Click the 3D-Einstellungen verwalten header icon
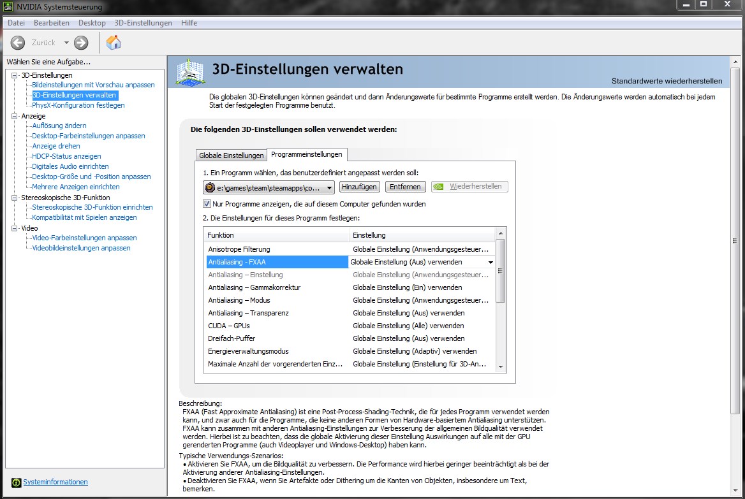Viewport: 745px width, 499px height. click(x=190, y=72)
